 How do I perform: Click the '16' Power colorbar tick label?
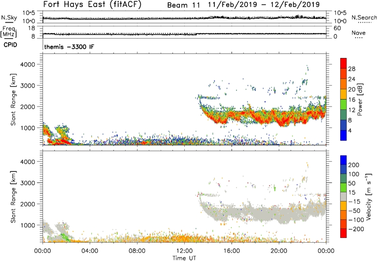[x=352, y=100]
